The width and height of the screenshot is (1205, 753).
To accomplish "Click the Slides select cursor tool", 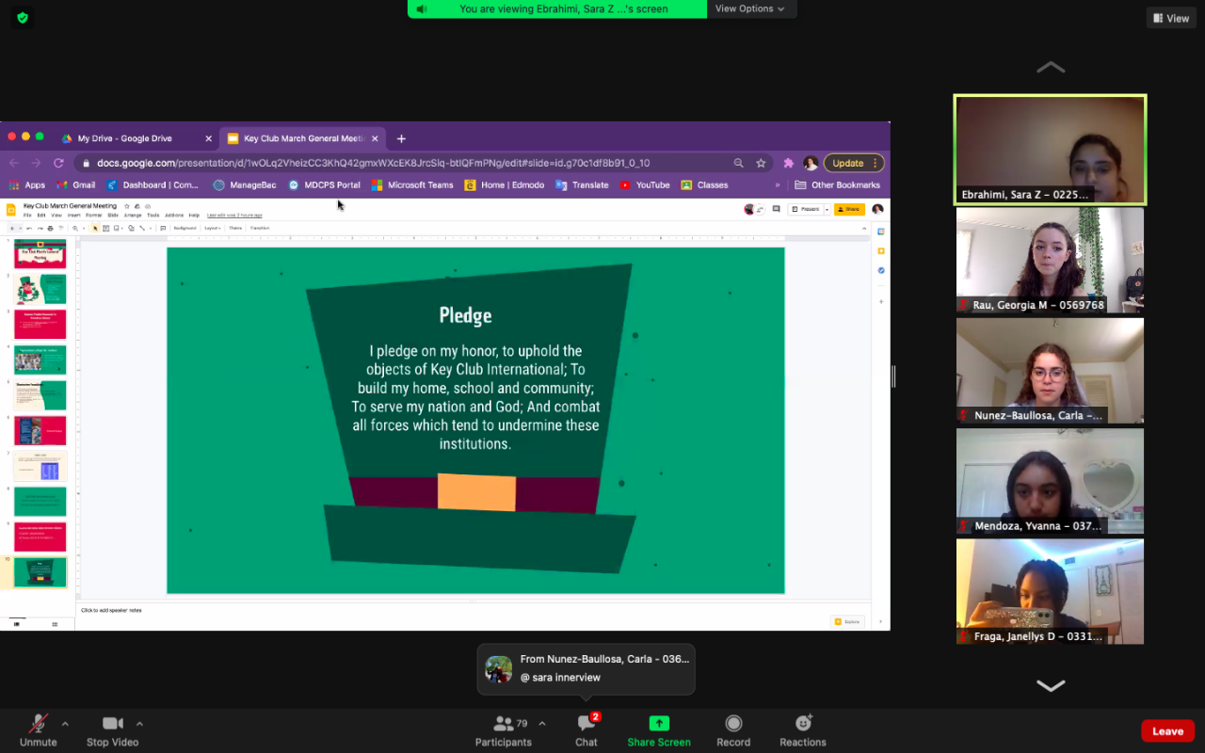I will point(95,228).
